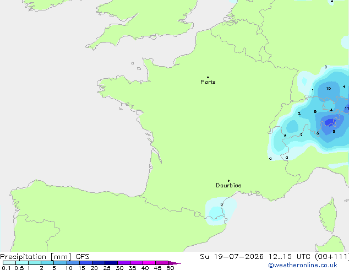Image resolution: width=349 pixels, height=270 pixels.
Task: Select the 40–45 mm magenta legend swatch
Action: coord(149,263)
